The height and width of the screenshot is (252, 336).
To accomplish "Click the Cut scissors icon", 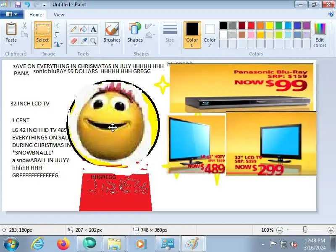I will coord(25,26).
